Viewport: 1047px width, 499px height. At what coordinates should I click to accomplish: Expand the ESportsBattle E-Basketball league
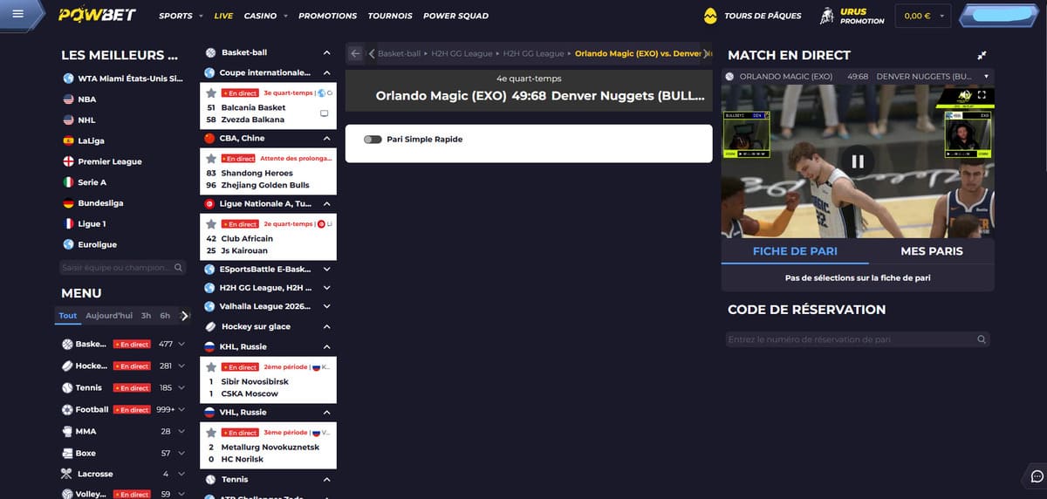pyautogui.click(x=327, y=269)
